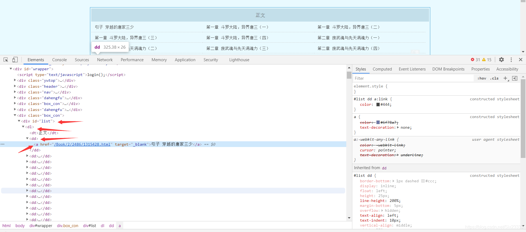Click the page scrollbar down arrow
Screen dimensions: 526x232
[523, 52]
